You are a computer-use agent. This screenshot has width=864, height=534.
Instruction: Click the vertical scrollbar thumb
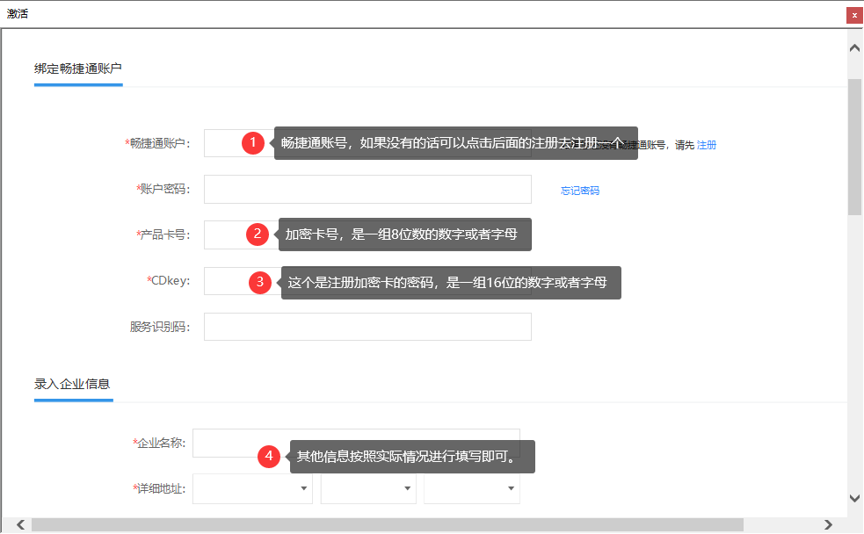[854, 145]
